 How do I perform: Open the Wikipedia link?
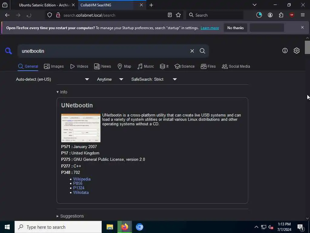point(82,179)
